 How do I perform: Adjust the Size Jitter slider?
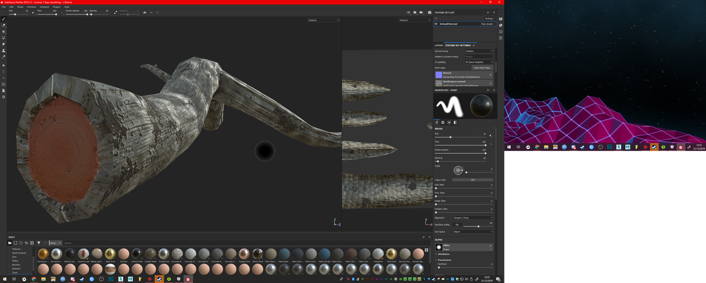click(464, 188)
